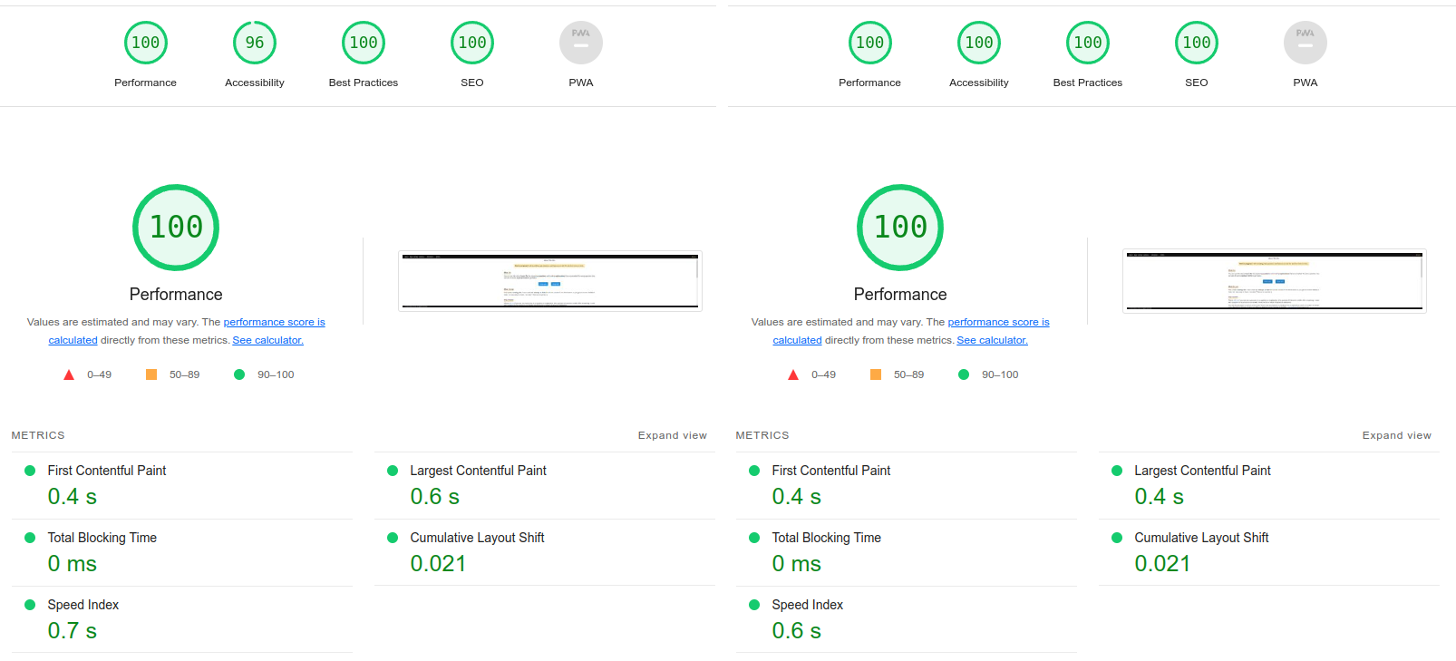Click the PWA badge icon in left report
1456x661 pixels.
pyautogui.click(x=580, y=43)
